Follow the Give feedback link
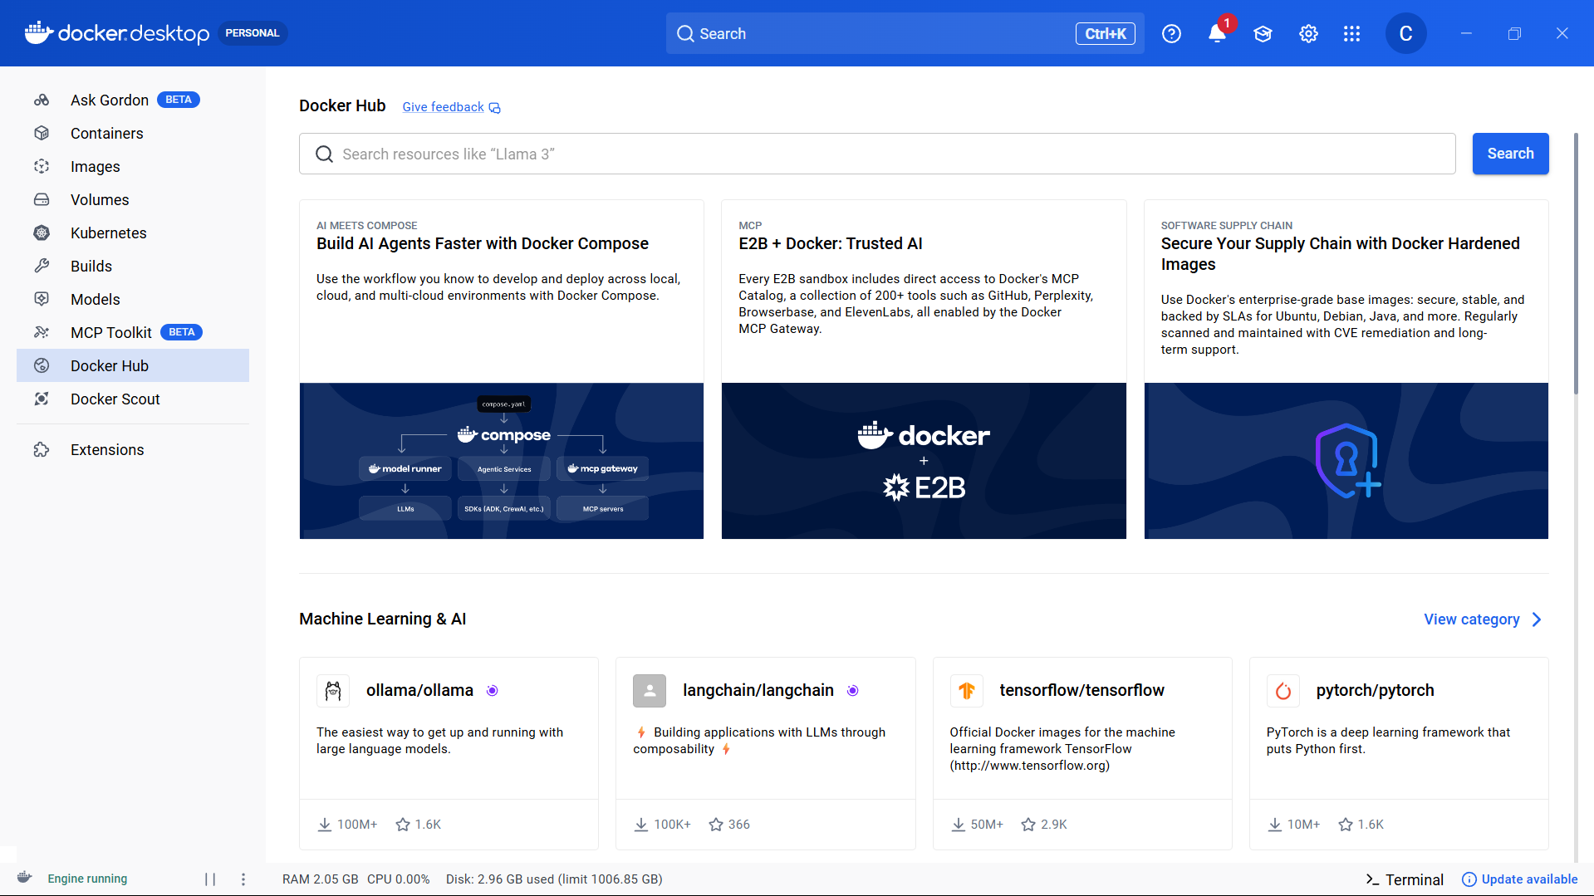Image resolution: width=1594 pixels, height=896 pixels. tap(443, 107)
